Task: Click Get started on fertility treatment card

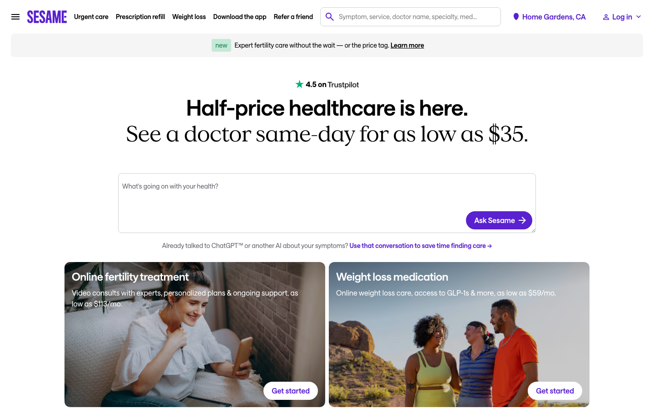Action: click(x=291, y=391)
